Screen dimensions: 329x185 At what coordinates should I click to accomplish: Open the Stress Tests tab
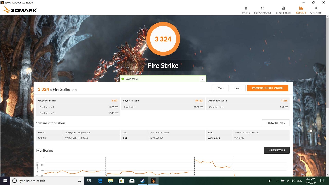[284, 10]
